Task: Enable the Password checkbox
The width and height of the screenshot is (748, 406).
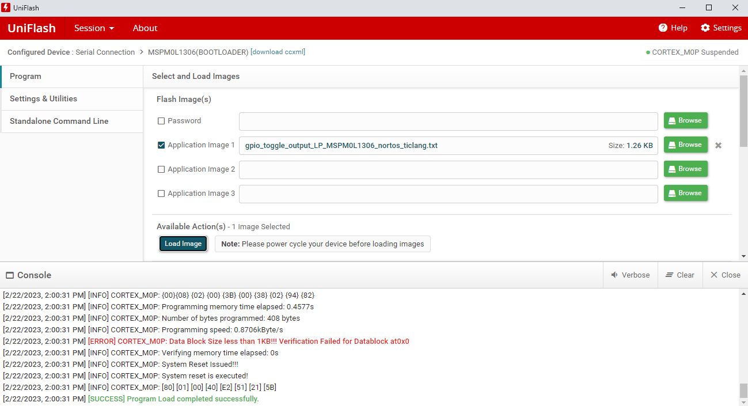Action: (161, 121)
